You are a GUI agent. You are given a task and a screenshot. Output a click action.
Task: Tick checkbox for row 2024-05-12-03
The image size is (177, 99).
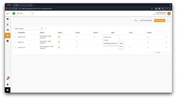(15, 48)
